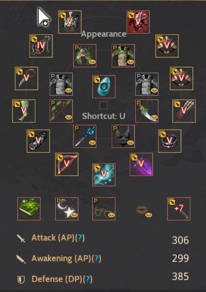Toggle visibility of glasses accessory slot

111,215
